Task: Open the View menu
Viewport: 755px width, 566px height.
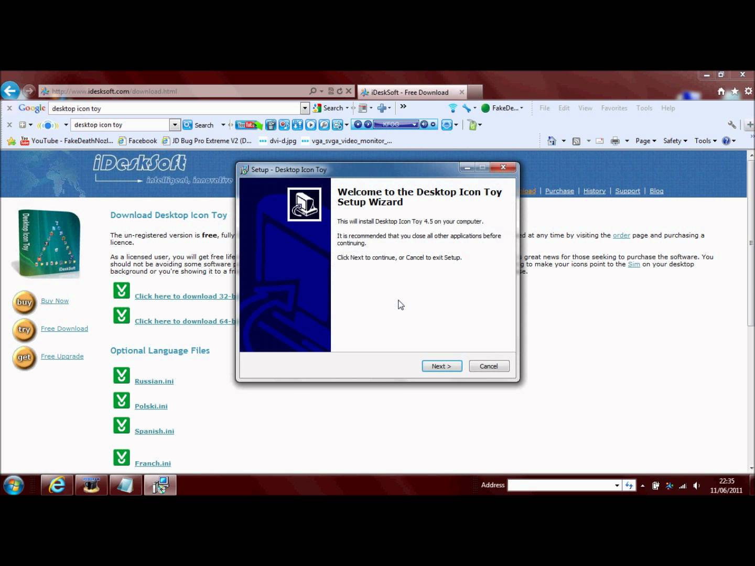Action: point(585,108)
